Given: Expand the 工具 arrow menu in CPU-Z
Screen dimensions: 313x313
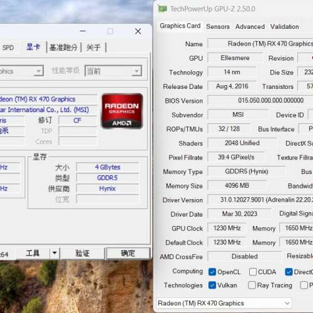Looking at the screenshot, I should [54, 253].
